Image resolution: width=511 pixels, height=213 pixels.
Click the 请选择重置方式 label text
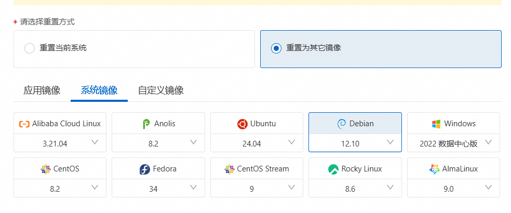coord(47,22)
